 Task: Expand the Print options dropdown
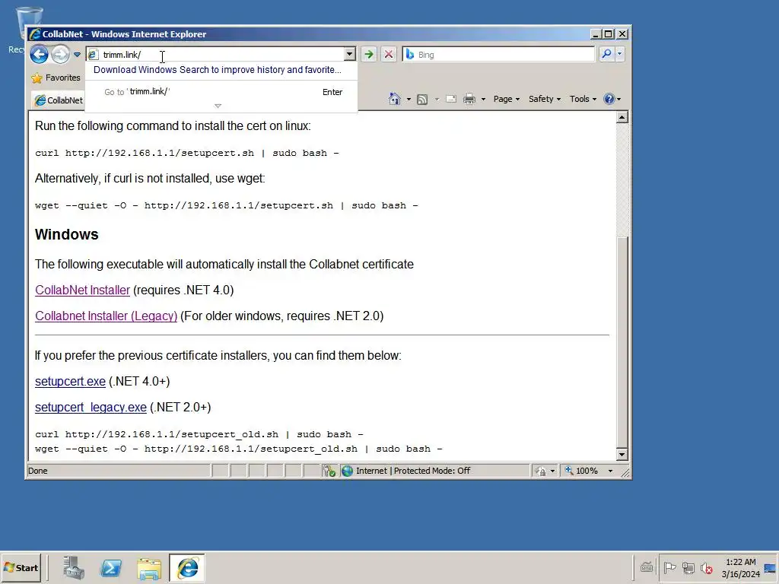click(x=483, y=100)
